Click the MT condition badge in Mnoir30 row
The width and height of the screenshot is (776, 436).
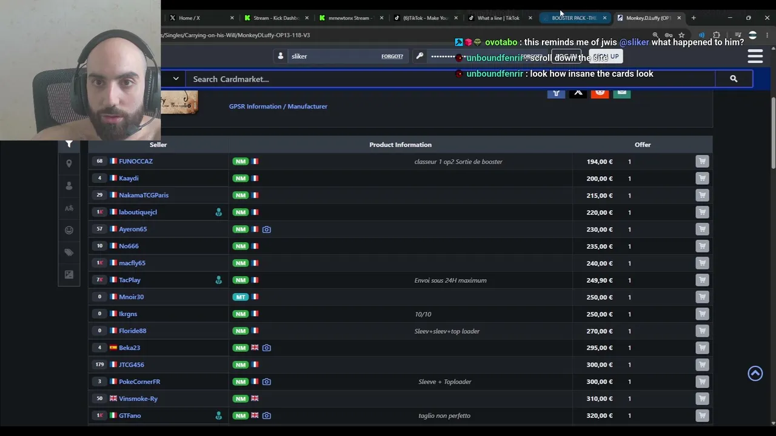(241, 297)
